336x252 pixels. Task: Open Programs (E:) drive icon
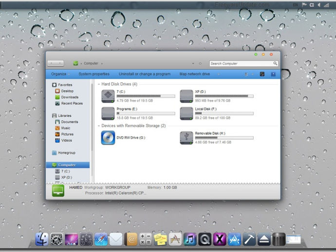coord(108,113)
